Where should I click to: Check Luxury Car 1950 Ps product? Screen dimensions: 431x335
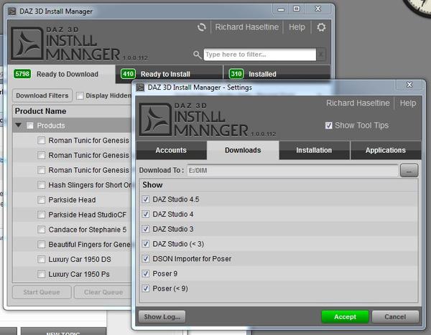(41, 274)
